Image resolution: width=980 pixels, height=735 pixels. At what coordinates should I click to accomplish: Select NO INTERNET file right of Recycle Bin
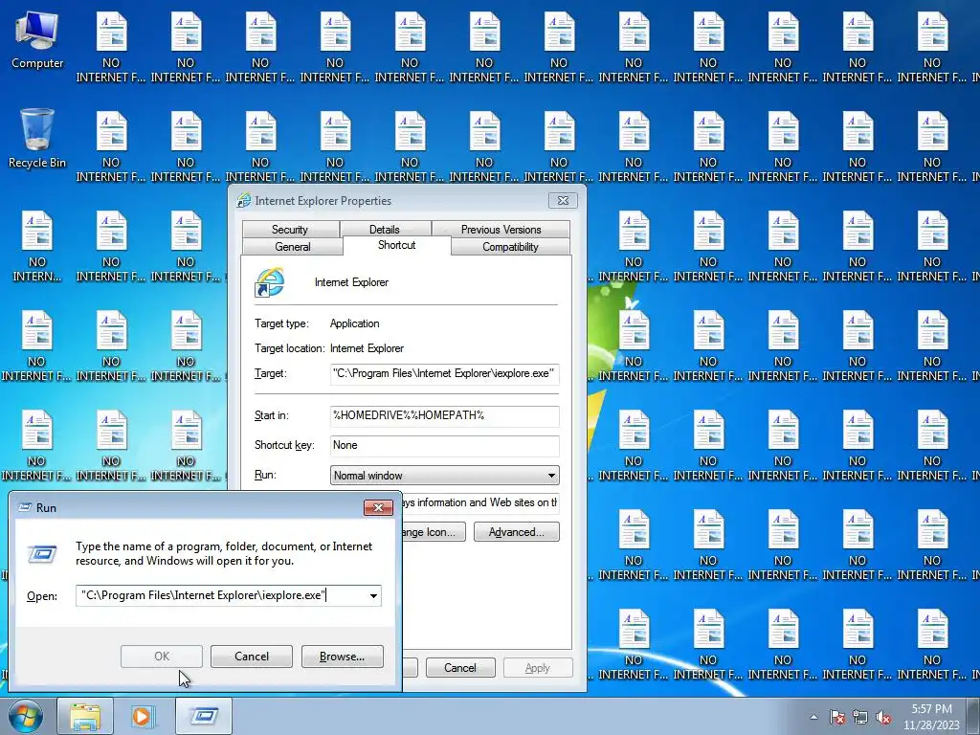click(x=111, y=146)
